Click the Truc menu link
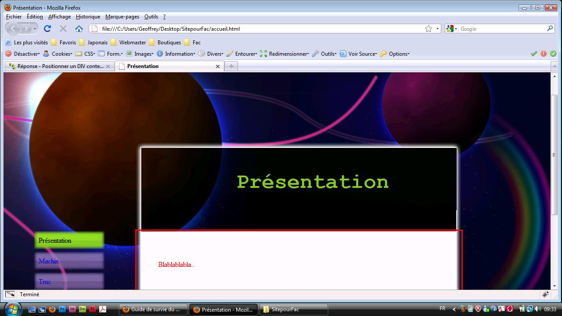Viewport: 562px width, 316px height. pos(69,281)
